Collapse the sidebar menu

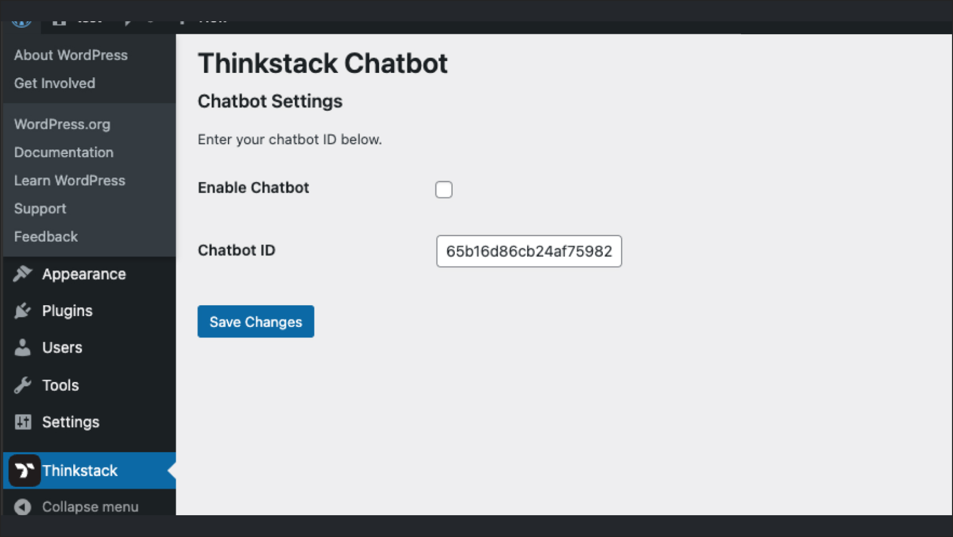(x=89, y=506)
